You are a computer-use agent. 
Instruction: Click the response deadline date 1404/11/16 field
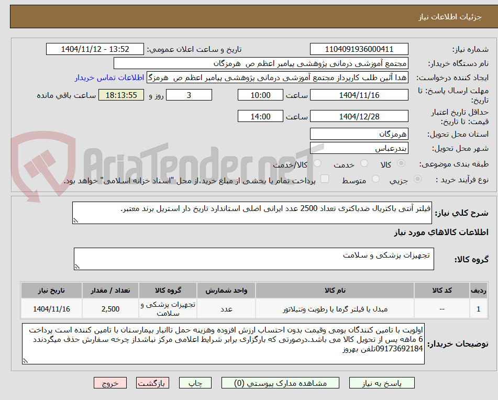click(359, 95)
